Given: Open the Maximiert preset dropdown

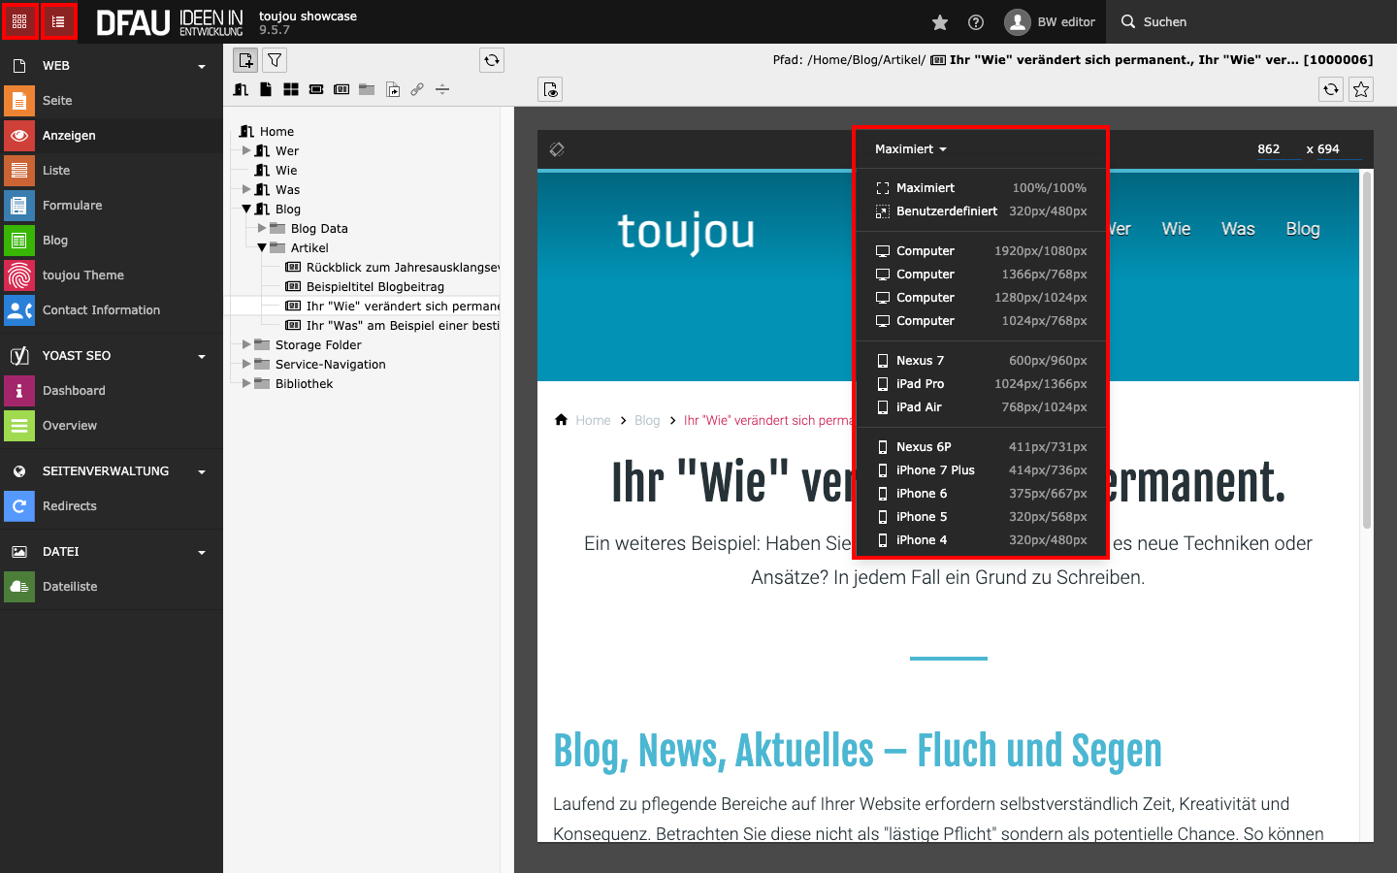Looking at the screenshot, I should pos(910,149).
